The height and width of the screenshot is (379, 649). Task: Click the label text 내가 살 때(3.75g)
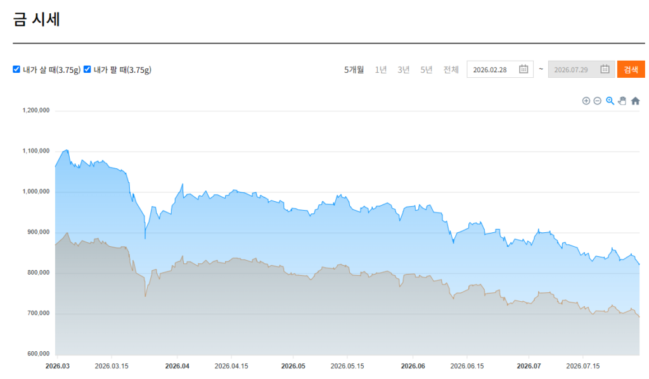[51, 70]
